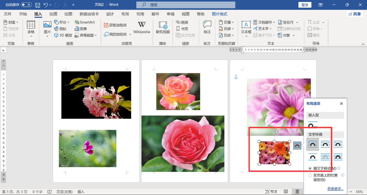Click the 书签 bookmark icon

(178, 29)
